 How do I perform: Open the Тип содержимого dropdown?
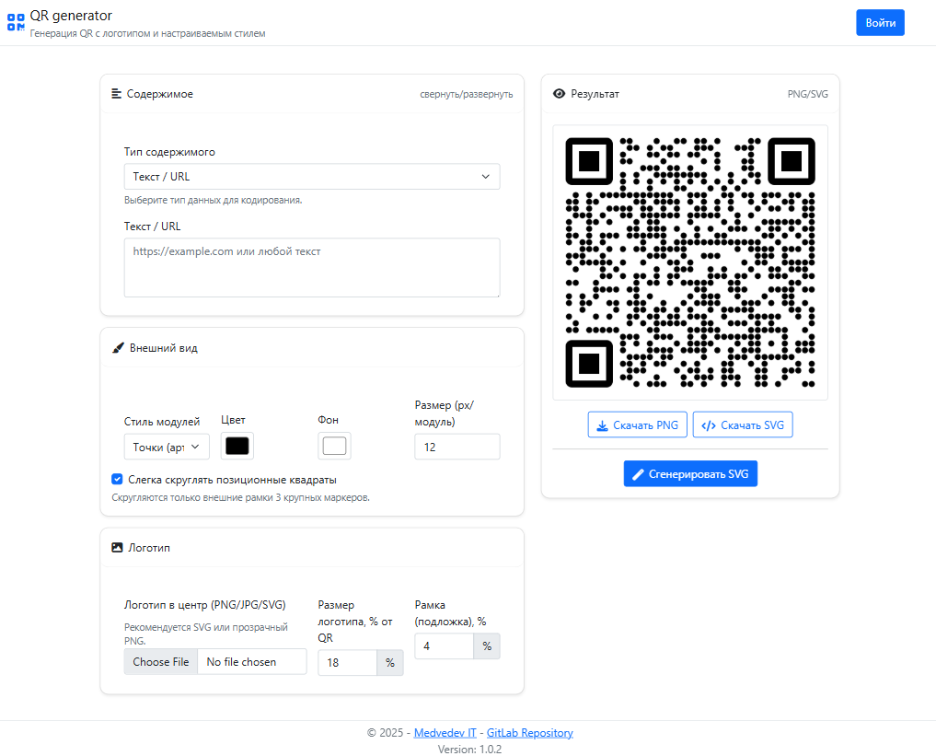pyautogui.click(x=312, y=177)
